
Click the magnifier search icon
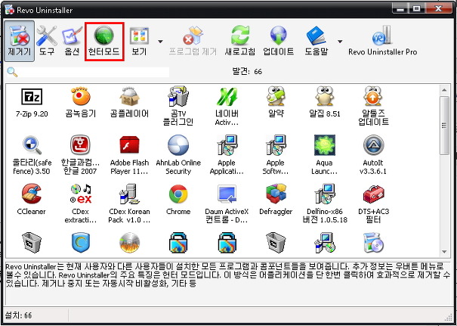coord(12,72)
